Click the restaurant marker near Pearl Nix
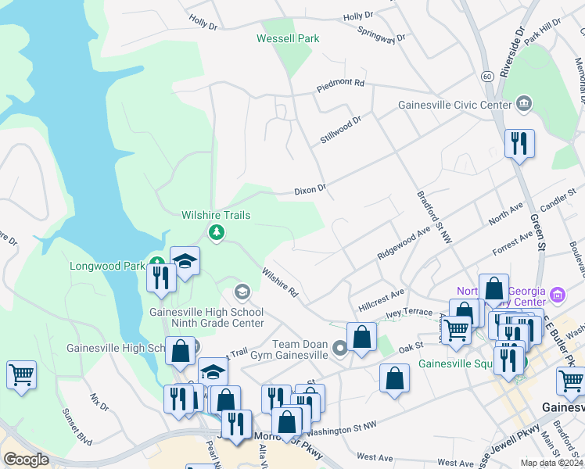585x469 pixels. click(236, 424)
